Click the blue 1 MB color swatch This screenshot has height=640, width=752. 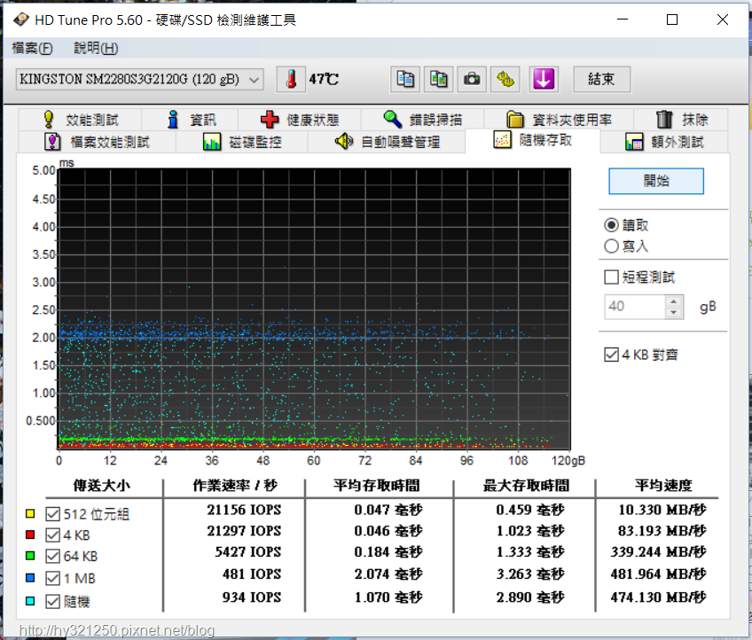click(x=30, y=578)
